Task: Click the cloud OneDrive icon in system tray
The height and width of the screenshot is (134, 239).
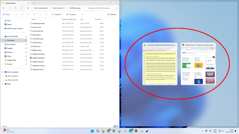Action: coord(210,131)
